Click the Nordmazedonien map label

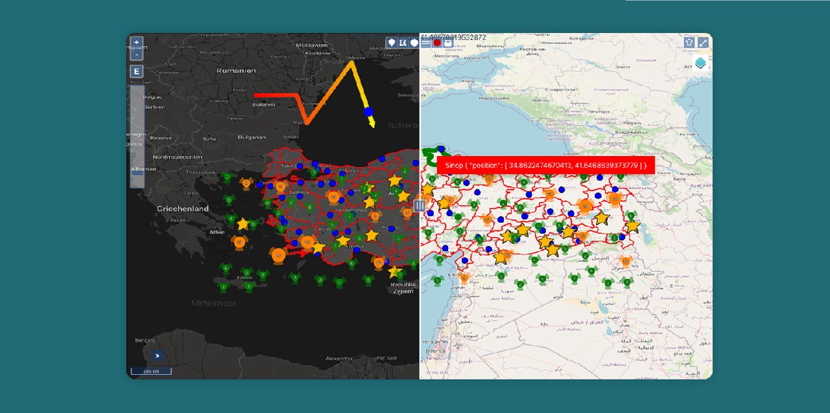pos(178,157)
